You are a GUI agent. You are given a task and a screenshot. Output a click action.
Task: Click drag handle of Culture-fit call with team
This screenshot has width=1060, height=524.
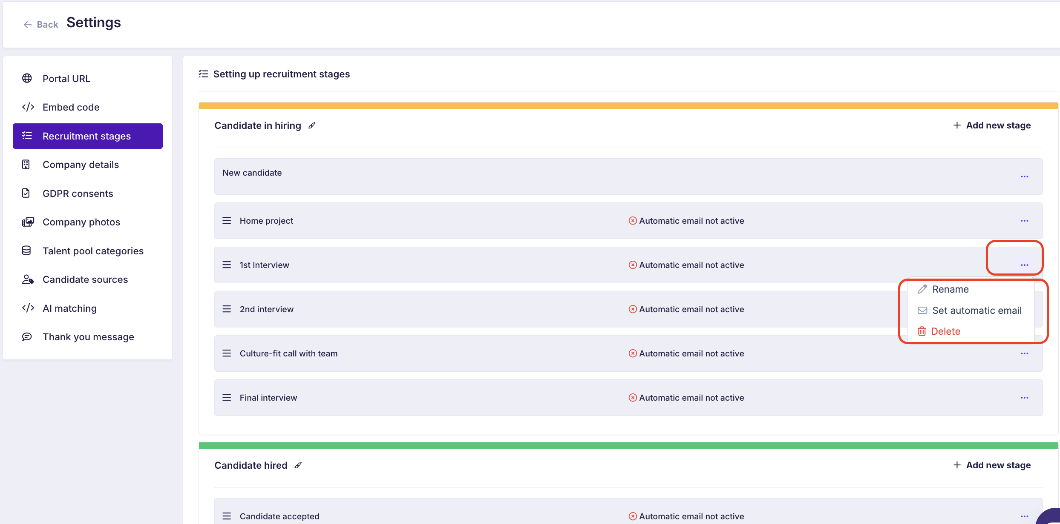tap(227, 353)
